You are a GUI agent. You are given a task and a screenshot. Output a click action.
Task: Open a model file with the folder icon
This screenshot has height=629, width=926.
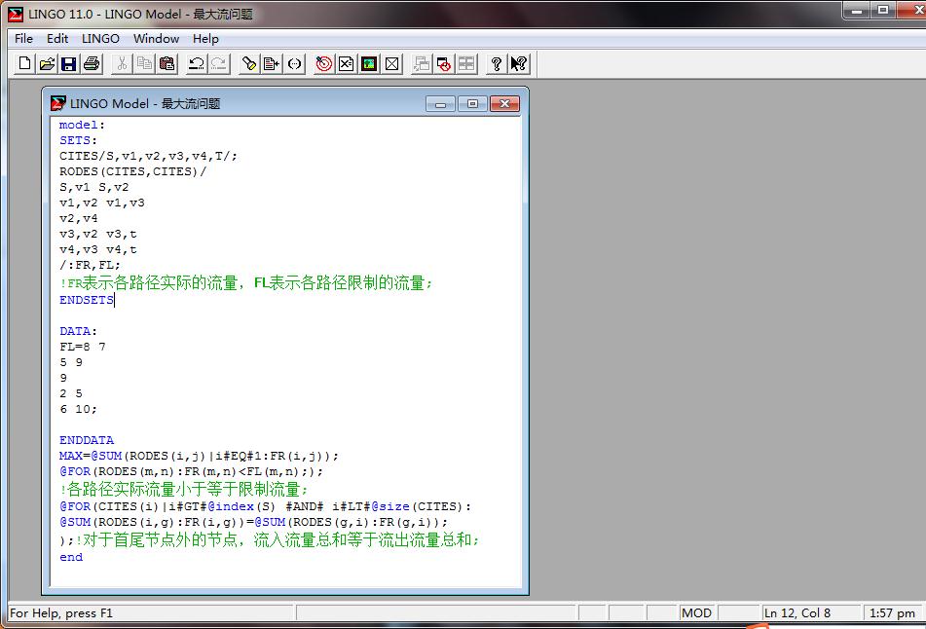click(47, 64)
